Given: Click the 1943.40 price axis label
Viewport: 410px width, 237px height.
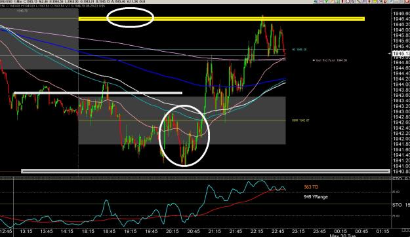Looking at the screenshot, I should tap(401, 100).
